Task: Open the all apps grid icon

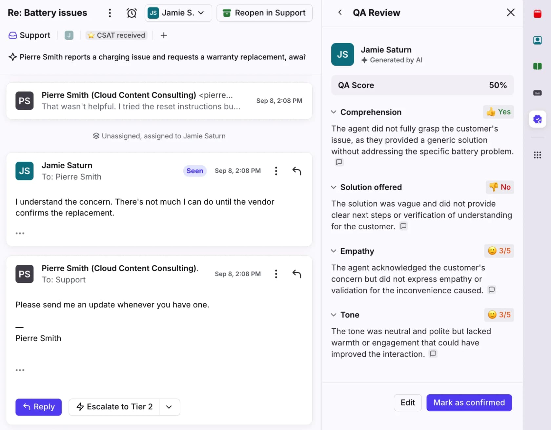Action: tap(537, 155)
